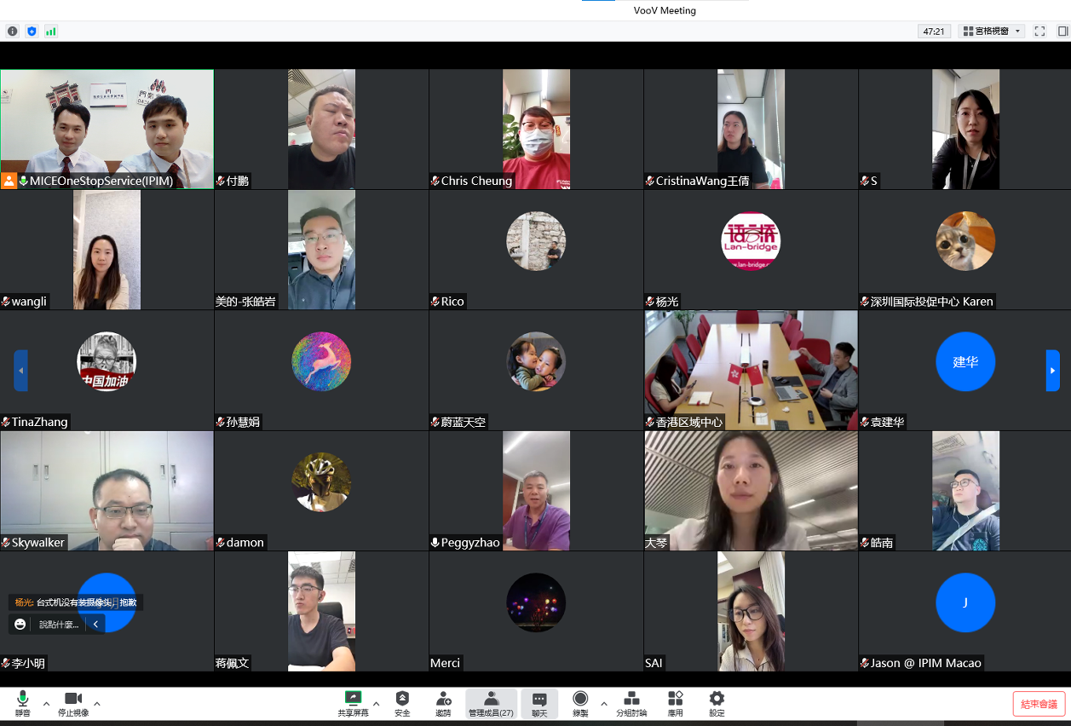The image size is (1071, 726).
Task: Toggle full screen mode icon
Action: [1039, 32]
